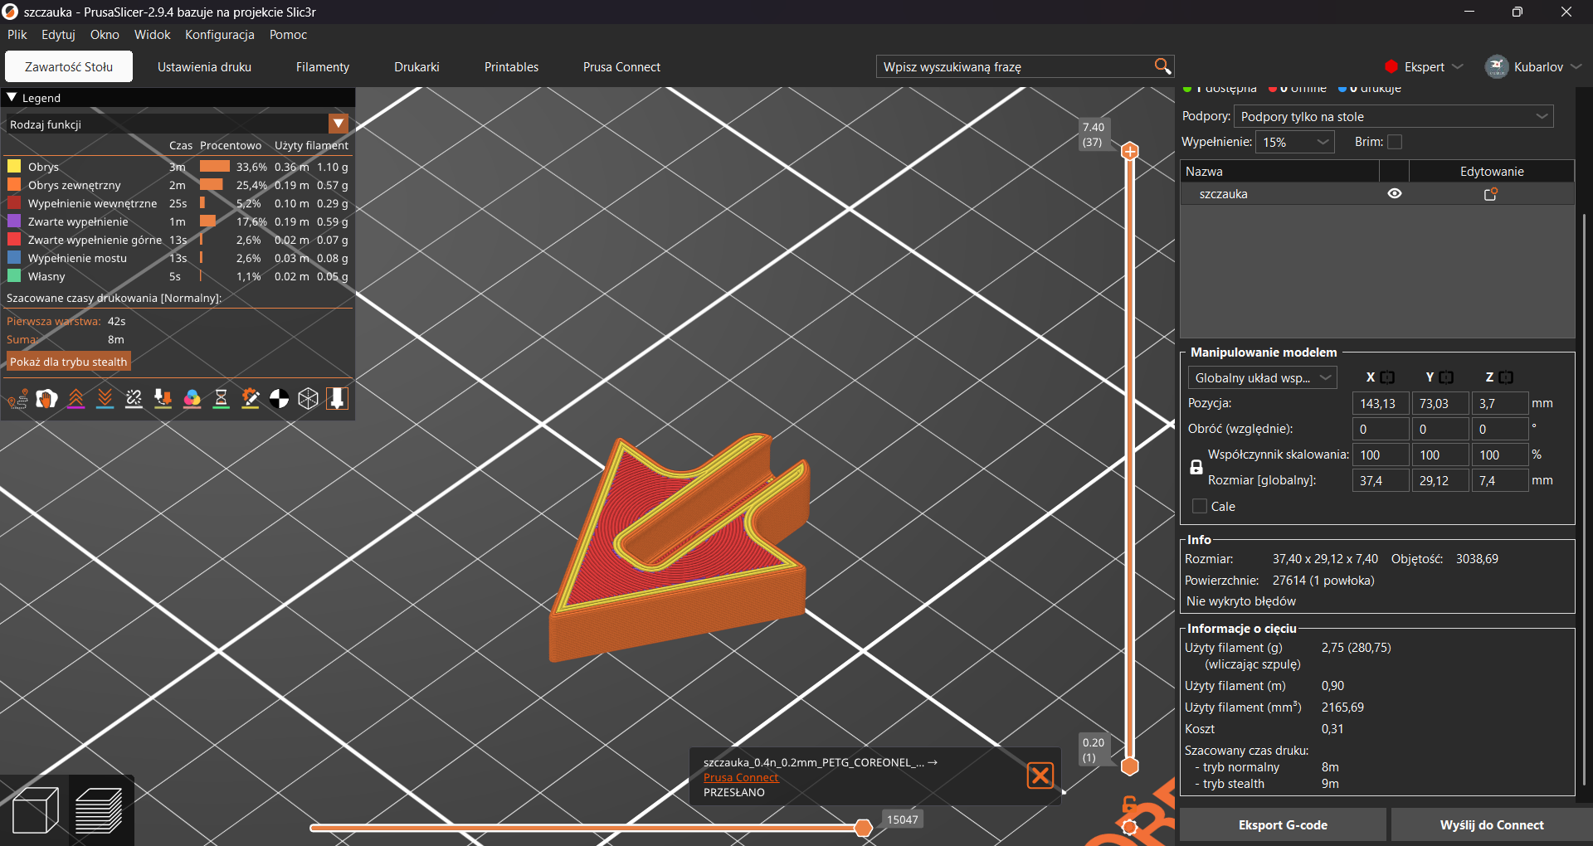Mirror the model along Z axis
1593x846 pixels.
[x=1506, y=377]
